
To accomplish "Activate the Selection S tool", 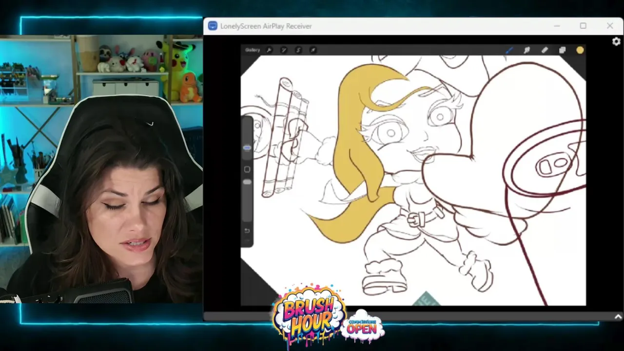I will [298, 50].
